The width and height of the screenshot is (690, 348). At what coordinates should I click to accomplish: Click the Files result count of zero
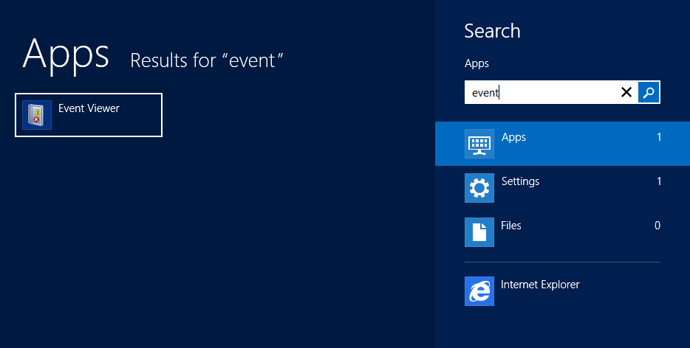coord(657,226)
